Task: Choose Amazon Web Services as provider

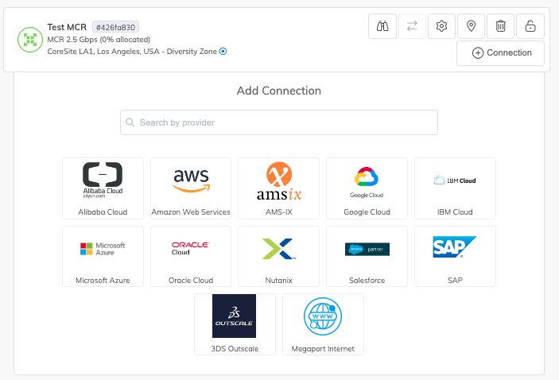Action: 191,188
